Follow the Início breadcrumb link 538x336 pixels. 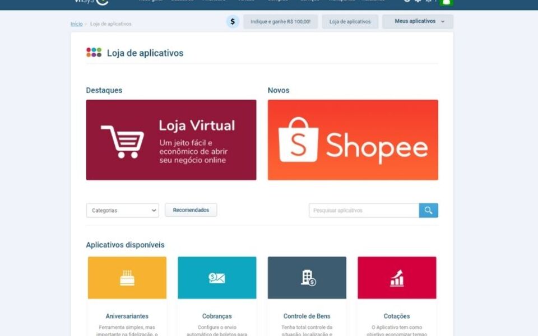click(77, 24)
